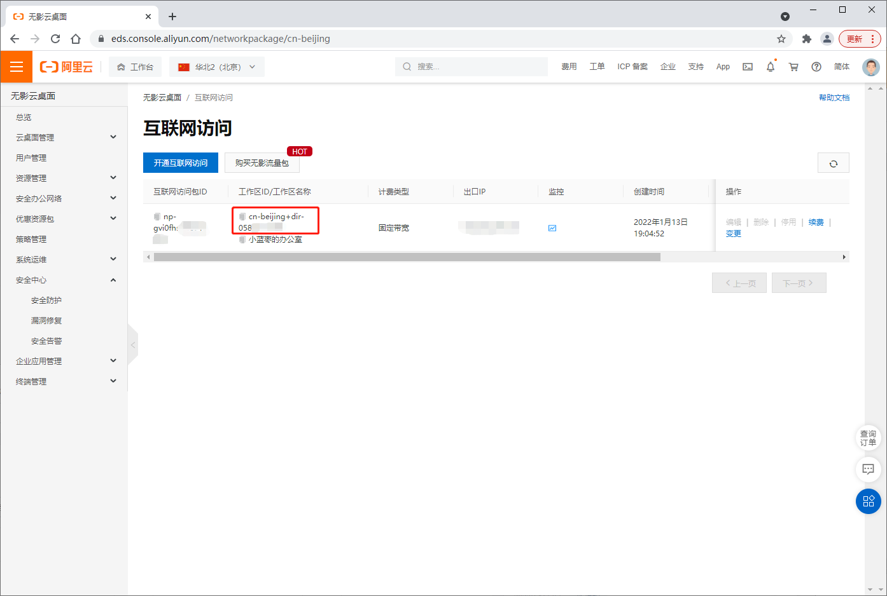Open a new browser tab
Screen dimensions: 887x596
172,17
